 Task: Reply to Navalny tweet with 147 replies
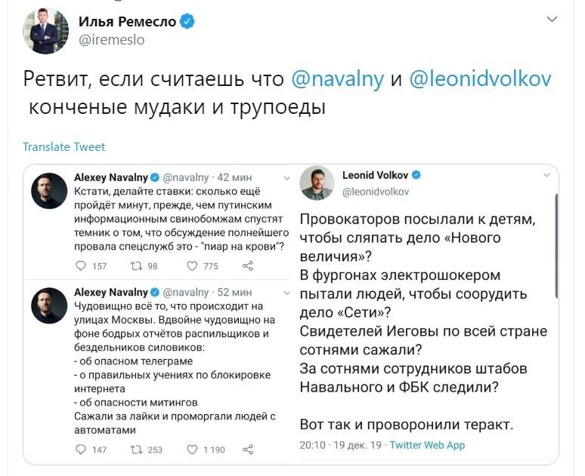(81, 449)
